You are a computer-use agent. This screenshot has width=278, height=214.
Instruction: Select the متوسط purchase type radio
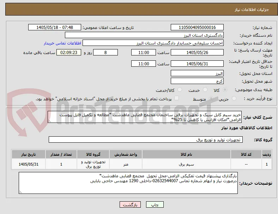point(211,98)
